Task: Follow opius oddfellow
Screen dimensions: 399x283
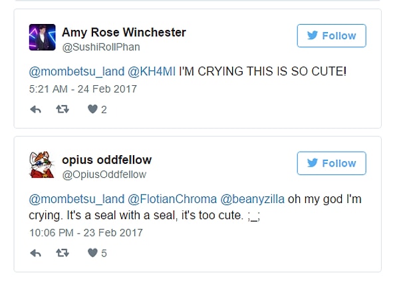Action: pyautogui.click(x=332, y=163)
